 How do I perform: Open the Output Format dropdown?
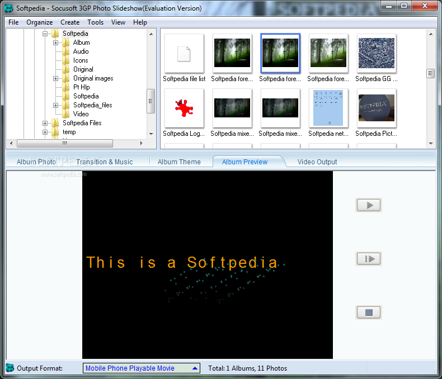tap(142, 368)
